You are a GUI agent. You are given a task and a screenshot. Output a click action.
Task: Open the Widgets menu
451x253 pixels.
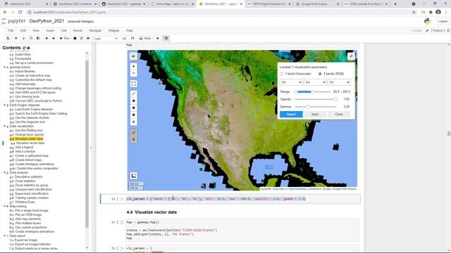pyautogui.click(x=113, y=30)
